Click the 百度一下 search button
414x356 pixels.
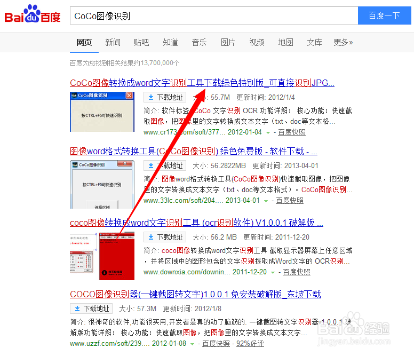coord(385,16)
